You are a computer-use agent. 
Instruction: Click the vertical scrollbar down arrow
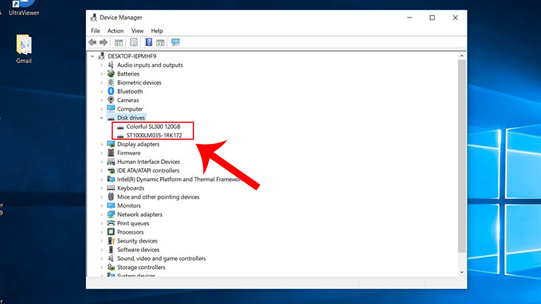pos(462,272)
